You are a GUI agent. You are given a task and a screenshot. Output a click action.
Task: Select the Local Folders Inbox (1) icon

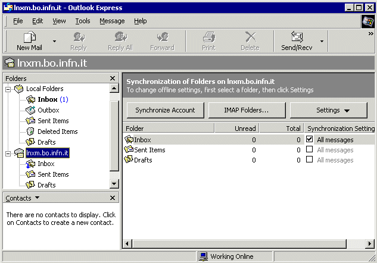[x=30, y=99]
